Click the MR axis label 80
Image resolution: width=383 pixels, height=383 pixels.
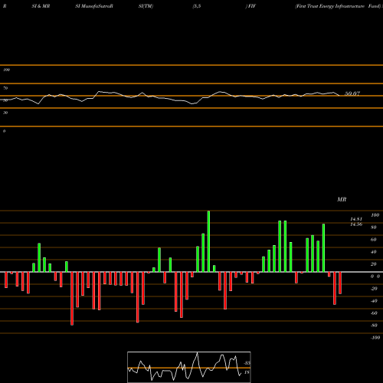(x=373, y=228)
